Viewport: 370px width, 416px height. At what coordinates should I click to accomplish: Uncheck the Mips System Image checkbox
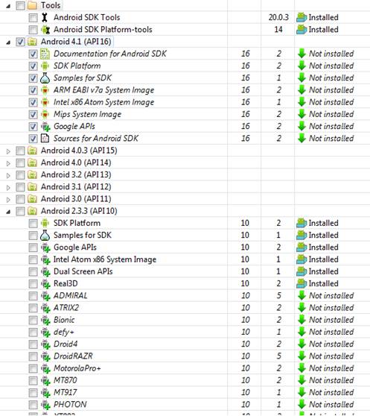click(x=33, y=115)
